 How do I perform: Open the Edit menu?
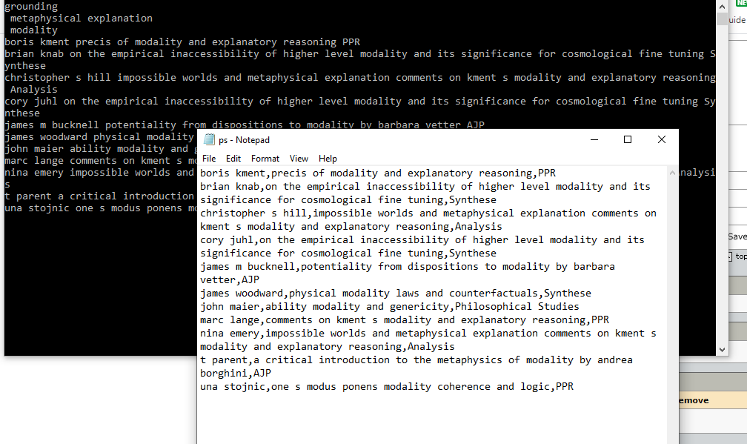pyautogui.click(x=232, y=159)
